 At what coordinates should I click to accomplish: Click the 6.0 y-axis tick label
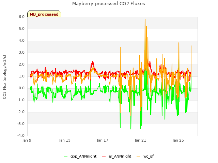[21, 17]
